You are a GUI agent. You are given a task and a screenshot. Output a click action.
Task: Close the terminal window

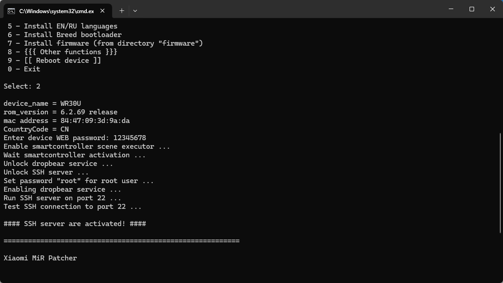click(x=493, y=9)
